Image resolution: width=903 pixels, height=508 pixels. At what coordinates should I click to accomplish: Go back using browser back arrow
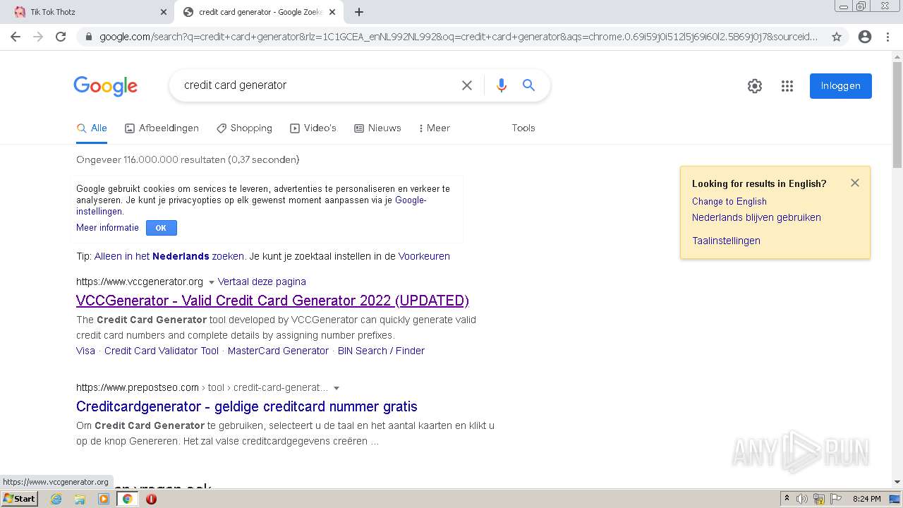tap(16, 37)
